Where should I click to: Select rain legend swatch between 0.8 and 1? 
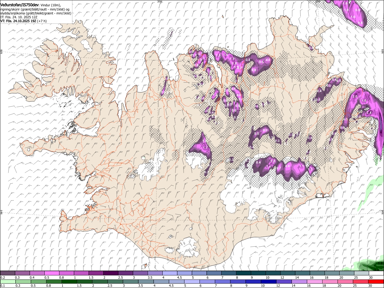(54, 281)
